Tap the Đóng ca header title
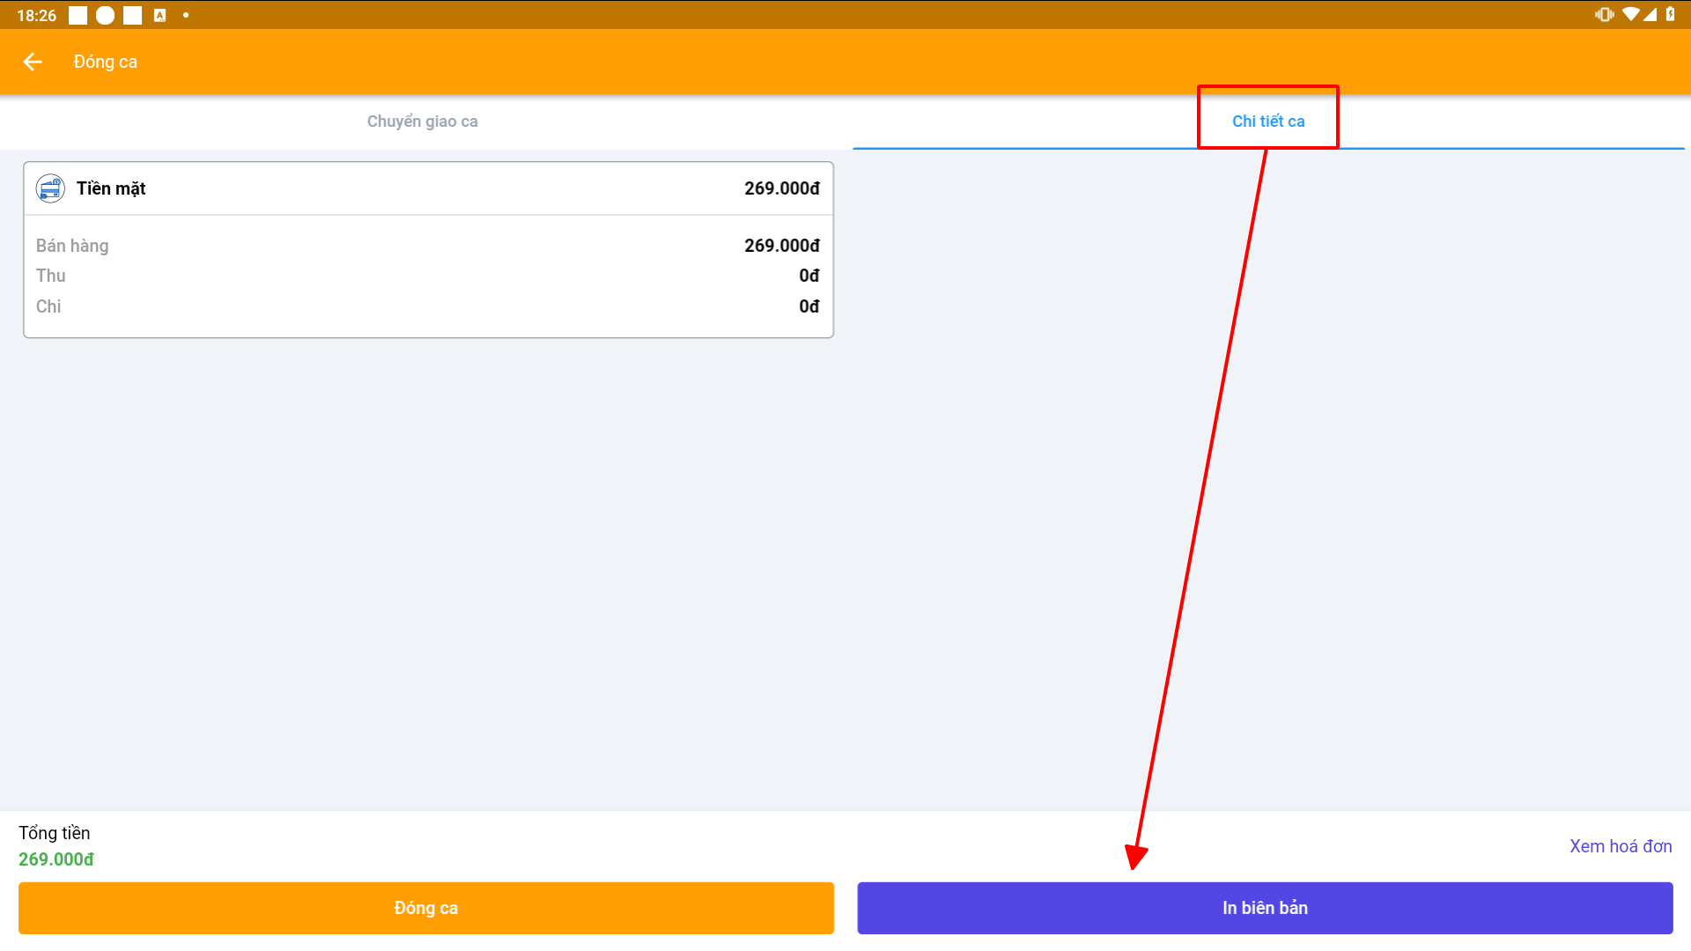Image resolution: width=1691 pixels, height=951 pixels. pyautogui.click(x=106, y=62)
